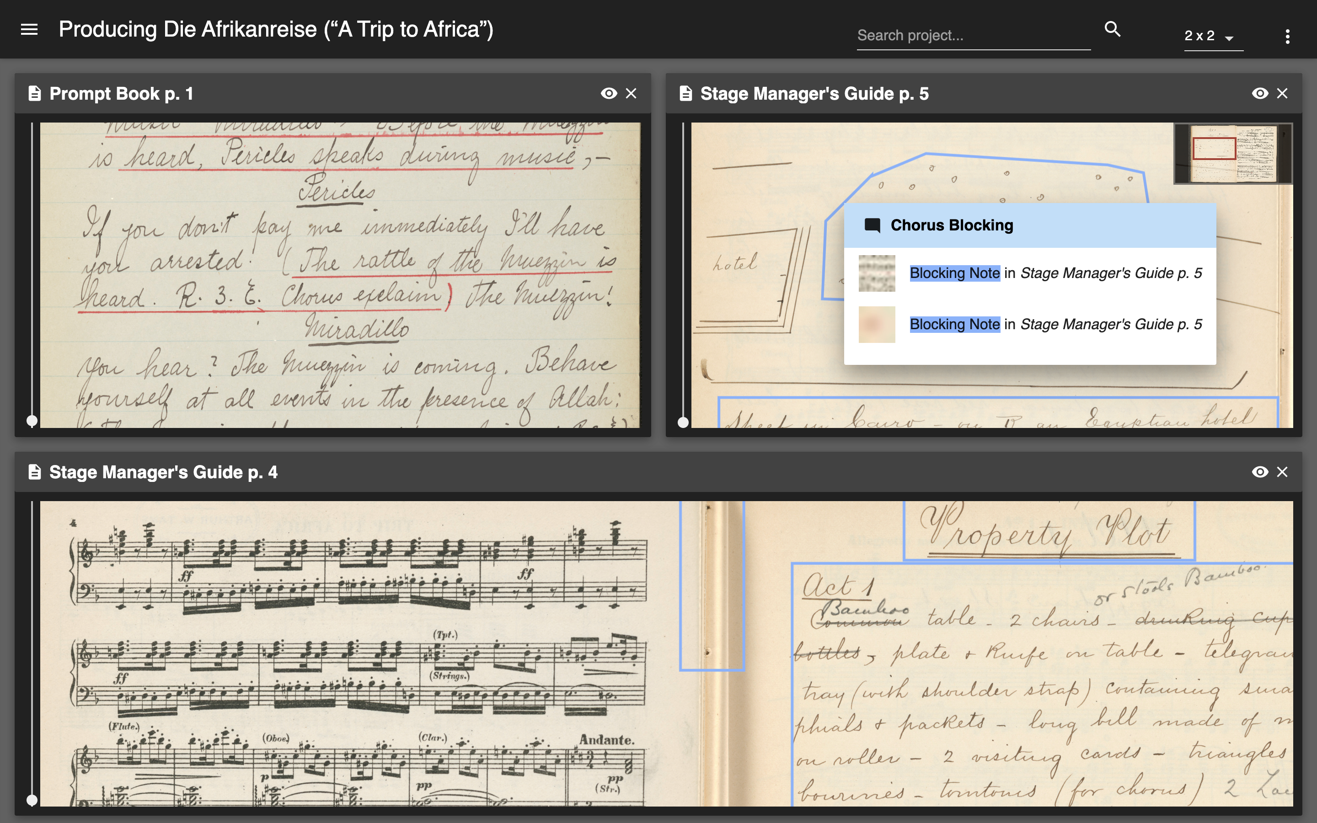Click the search magnifier icon

[1113, 29]
